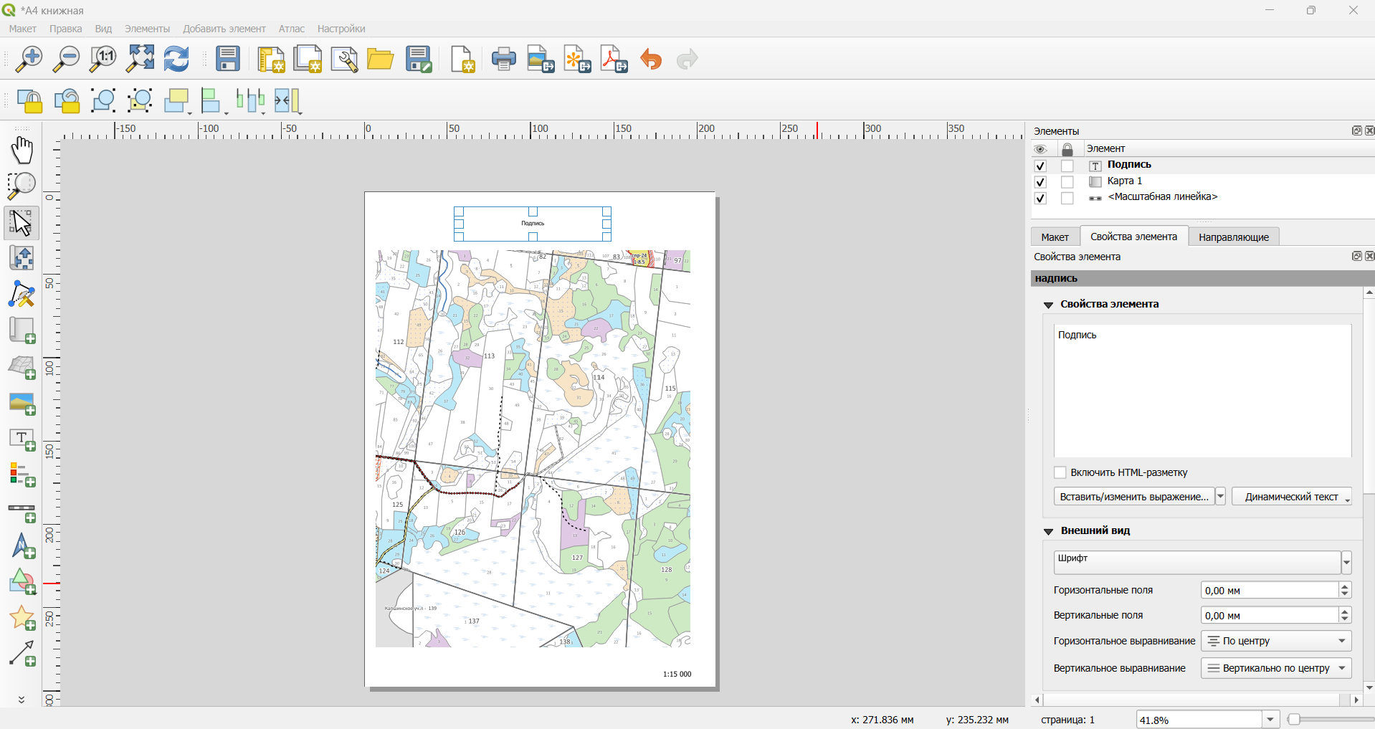The height and width of the screenshot is (729, 1375).
Task: Click the Динамический текст button
Action: click(x=1292, y=497)
